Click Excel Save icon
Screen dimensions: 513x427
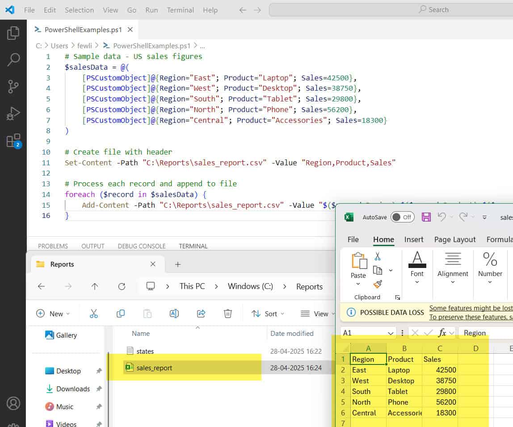click(426, 217)
